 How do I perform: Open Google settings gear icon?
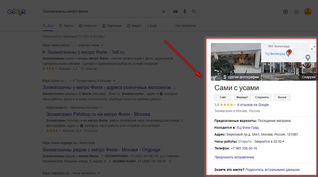tap(285, 12)
